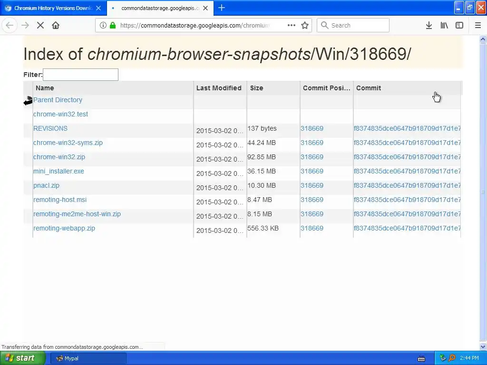Close the Chromium History Versions tab
Viewport: 487px width, 365px height.
pos(98,8)
